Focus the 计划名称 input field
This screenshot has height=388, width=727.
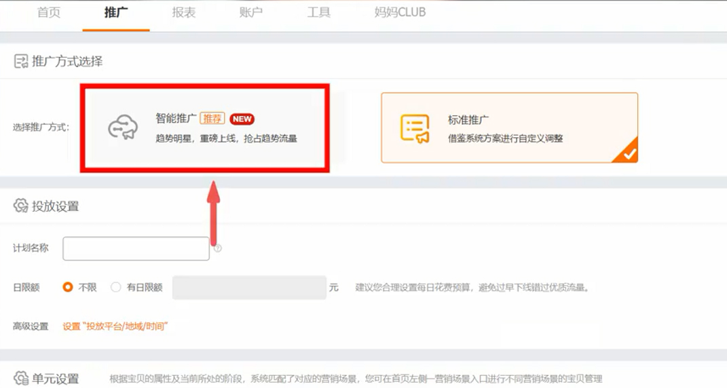pyautogui.click(x=136, y=248)
